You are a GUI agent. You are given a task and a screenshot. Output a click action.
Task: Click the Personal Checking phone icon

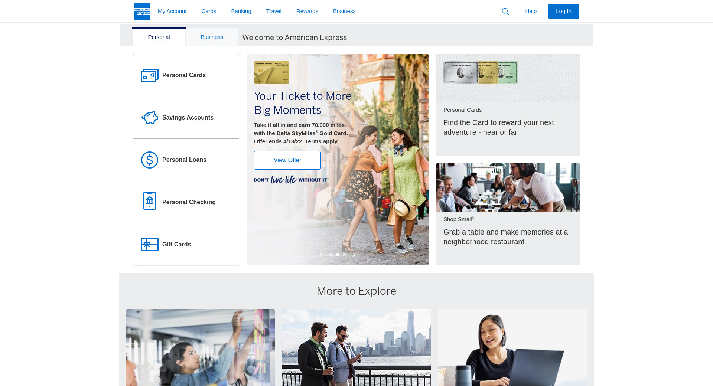[x=149, y=201]
